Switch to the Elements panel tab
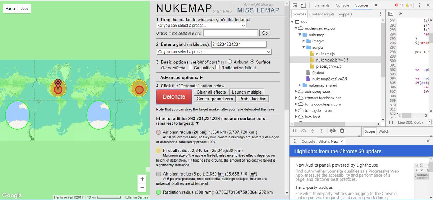433x200 pixels. coord(322,5)
